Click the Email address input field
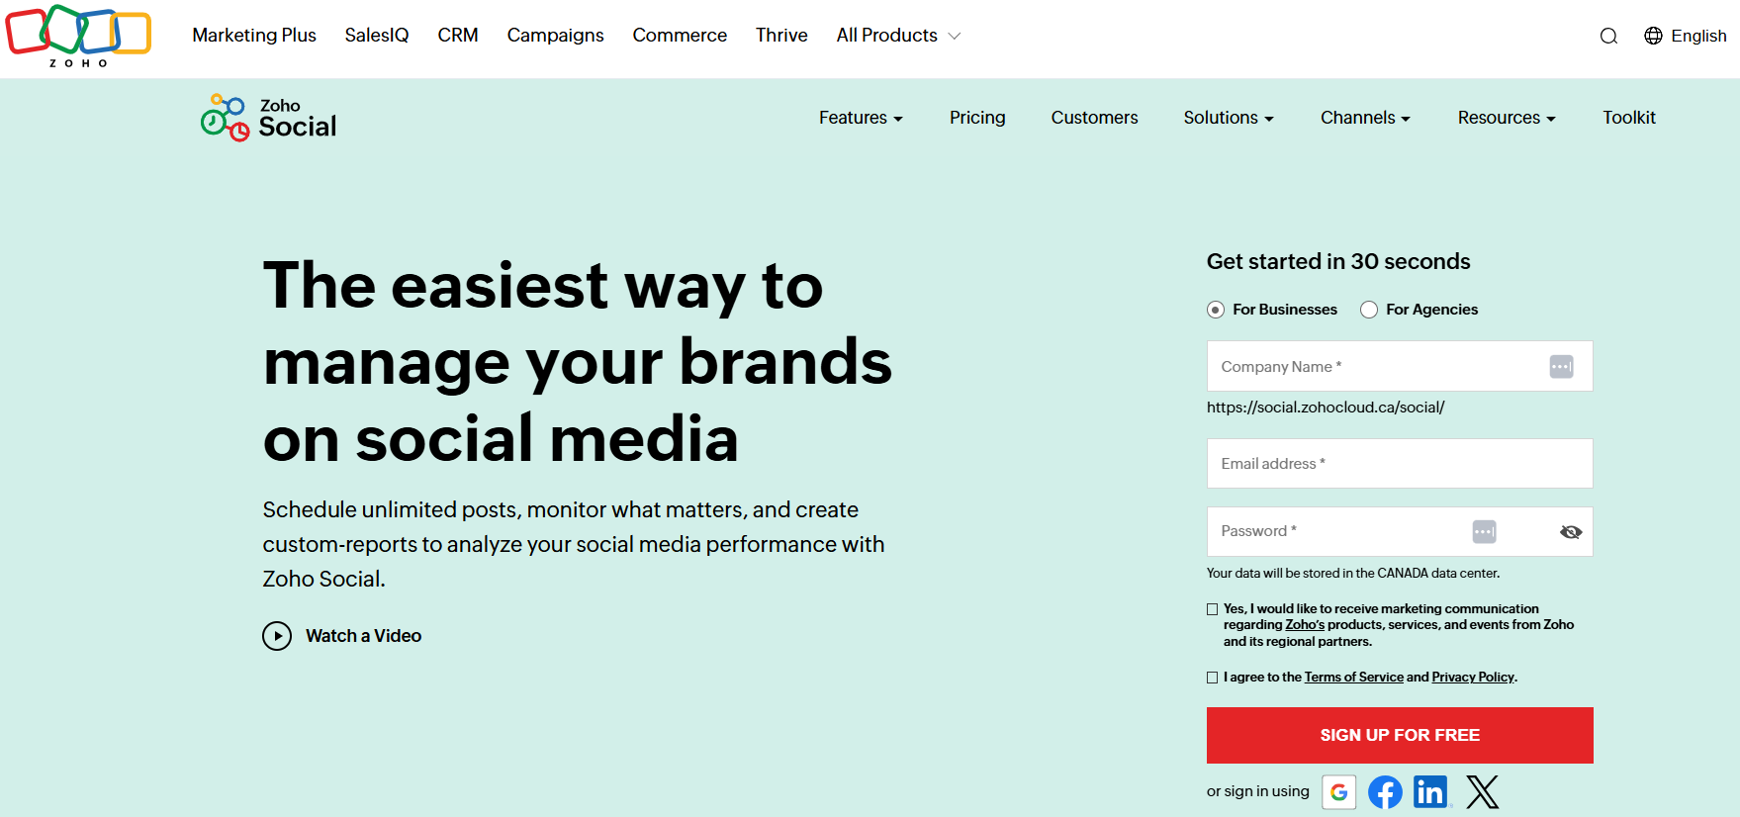The image size is (1740, 817). 1400,464
